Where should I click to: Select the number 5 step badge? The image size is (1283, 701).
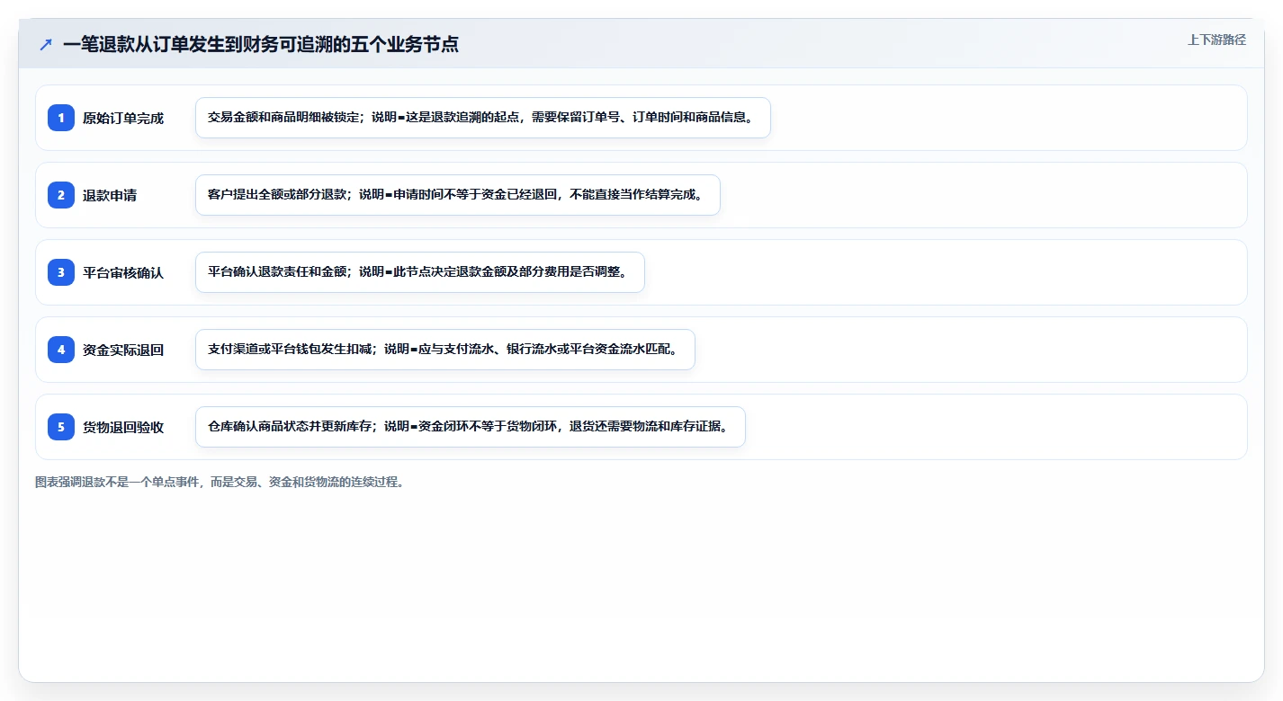pyautogui.click(x=61, y=427)
